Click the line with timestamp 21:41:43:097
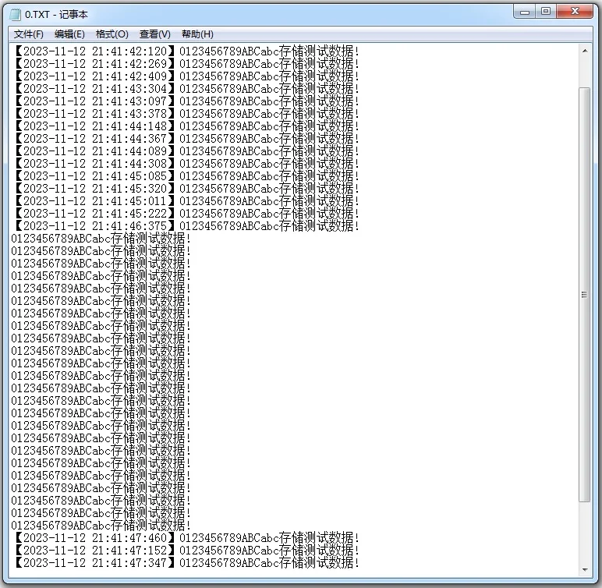This screenshot has height=588, width=602. pyautogui.click(x=186, y=101)
